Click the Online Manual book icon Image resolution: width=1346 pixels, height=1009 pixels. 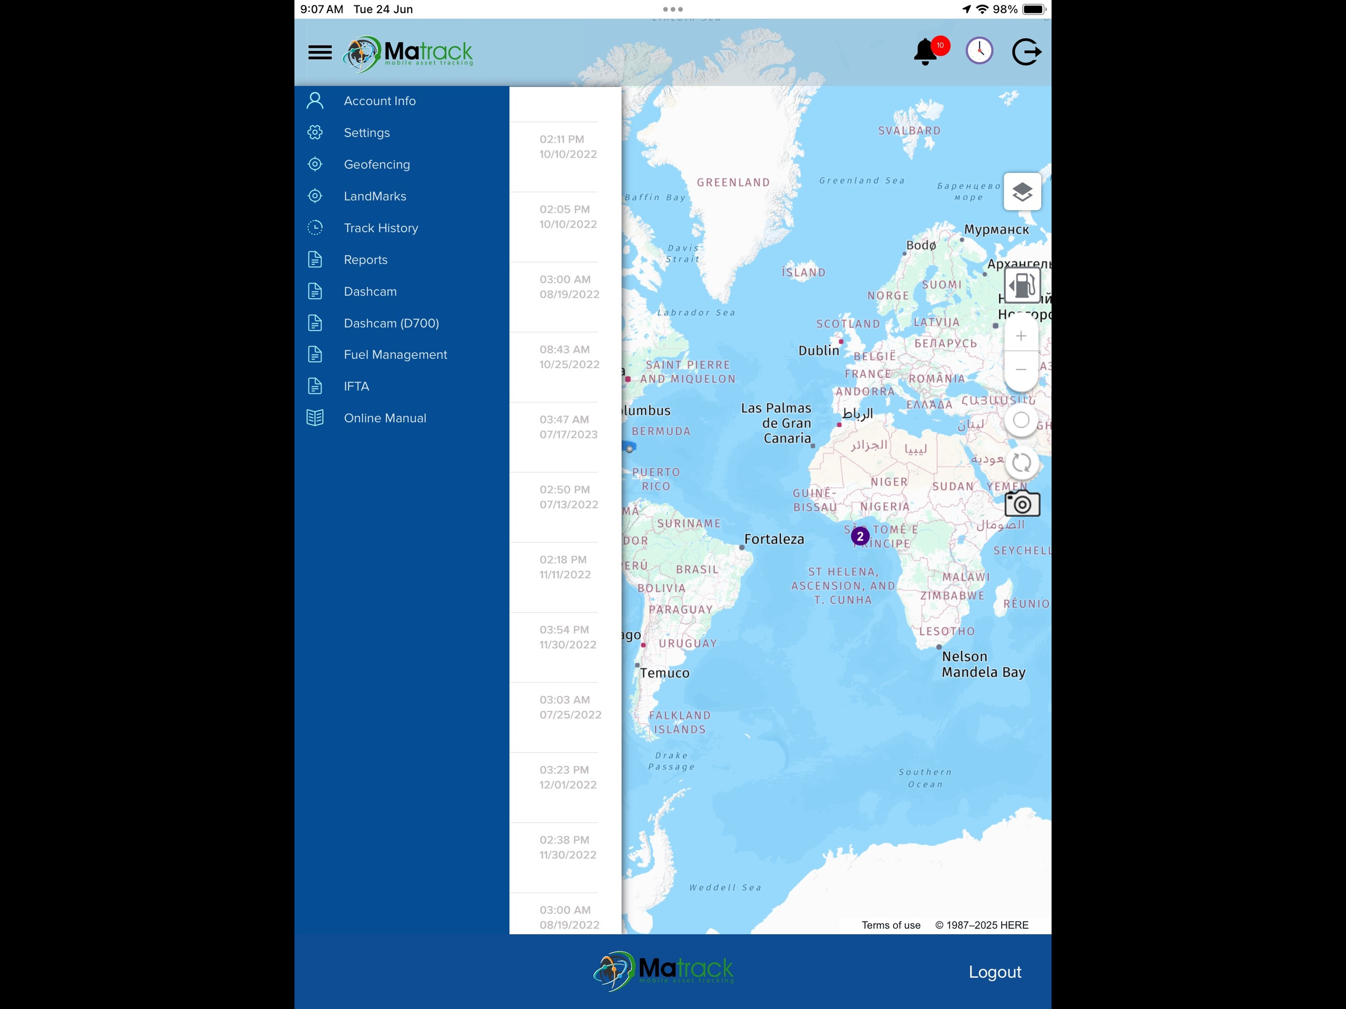point(314,418)
